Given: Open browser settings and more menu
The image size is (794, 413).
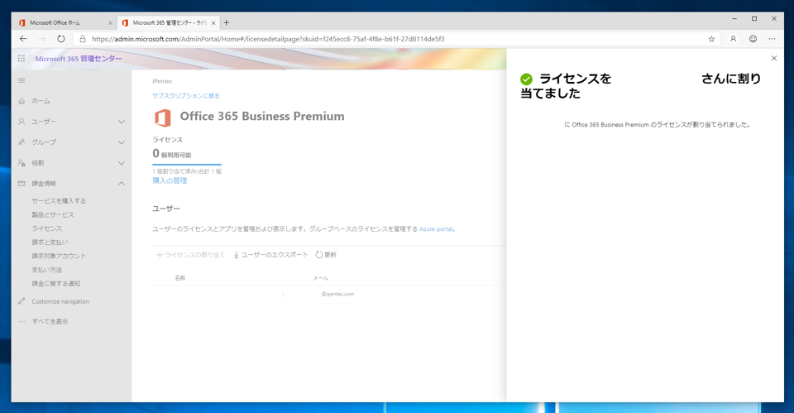Looking at the screenshot, I should point(772,39).
